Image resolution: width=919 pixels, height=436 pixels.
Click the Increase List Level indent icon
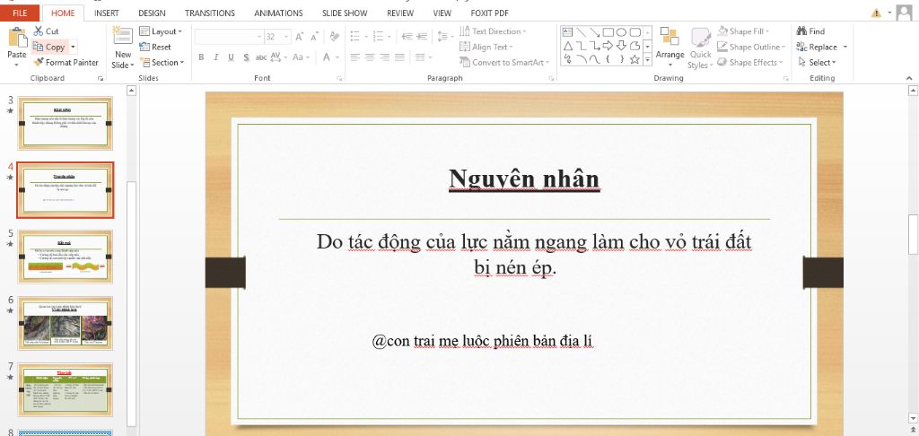pos(422,36)
